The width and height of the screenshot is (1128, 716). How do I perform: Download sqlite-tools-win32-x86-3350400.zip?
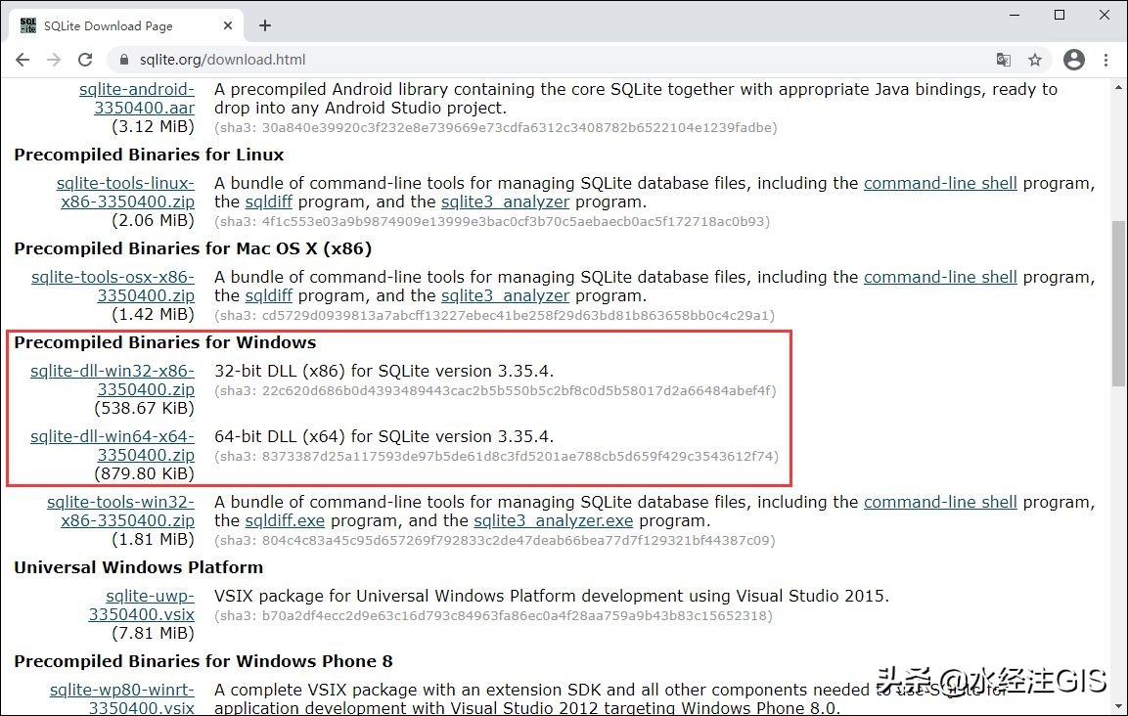(x=121, y=511)
